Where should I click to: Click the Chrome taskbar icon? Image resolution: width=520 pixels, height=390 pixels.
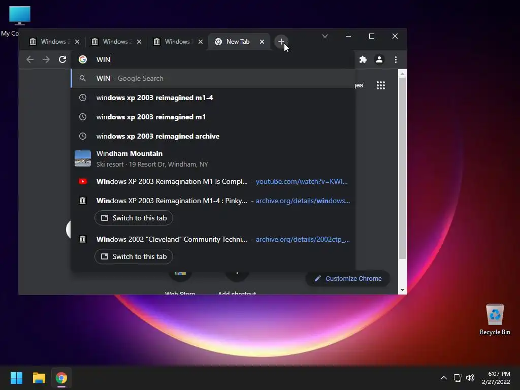tap(61, 378)
